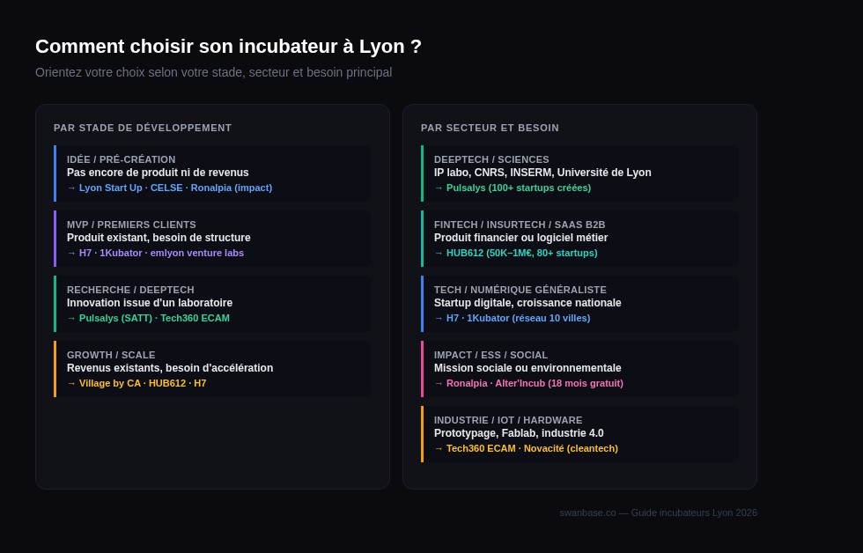This screenshot has width=863, height=553.
Task: Click heading 'PAR SECTEUR ET BESOIN'
Action: click(490, 128)
